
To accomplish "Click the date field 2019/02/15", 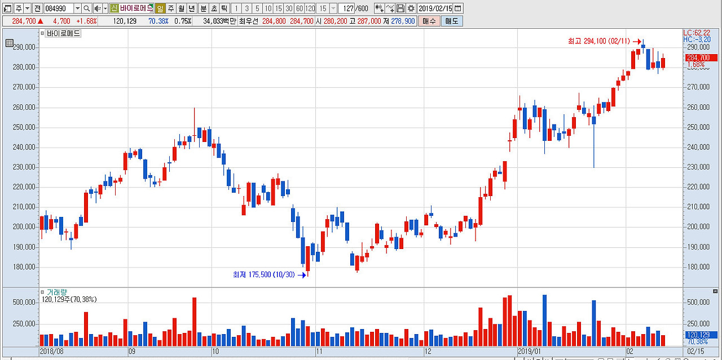I will 435,8.
